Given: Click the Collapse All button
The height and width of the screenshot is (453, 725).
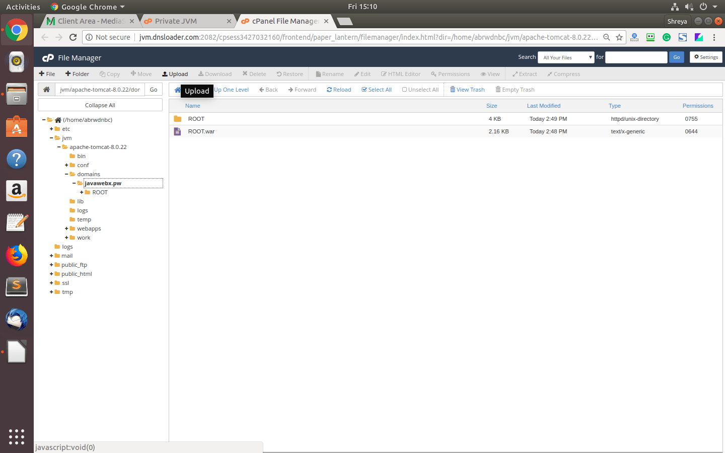Looking at the screenshot, I should pos(100,104).
